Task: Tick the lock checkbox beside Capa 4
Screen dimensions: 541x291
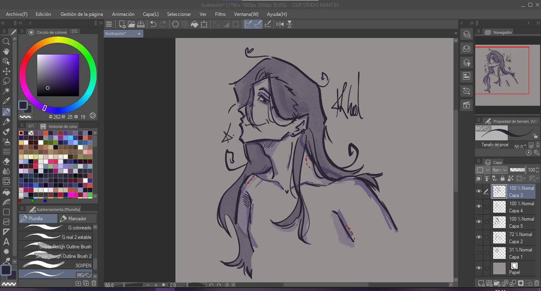Action: pos(486,207)
